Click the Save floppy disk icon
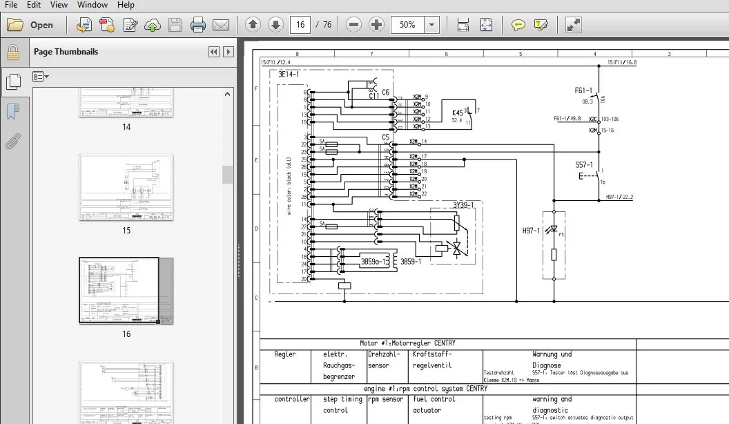Image resolution: width=729 pixels, height=424 pixels. [175, 25]
